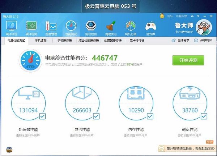
Task: Switch to 综合性能排行榜 tab
Action: click(89, 41)
